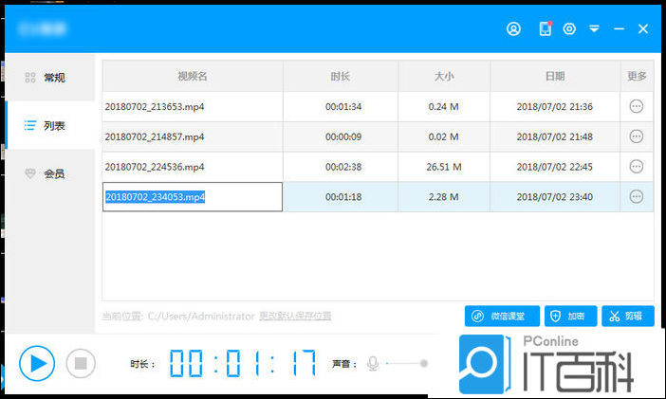
Task: Click the 时长 column header
Action: click(x=341, y=77)
